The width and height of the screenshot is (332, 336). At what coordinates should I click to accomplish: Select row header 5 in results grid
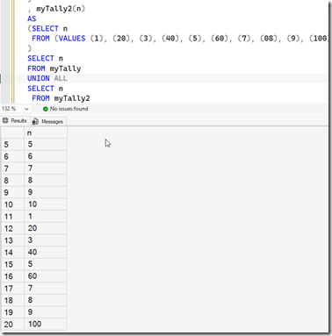[x=12, y=145]
